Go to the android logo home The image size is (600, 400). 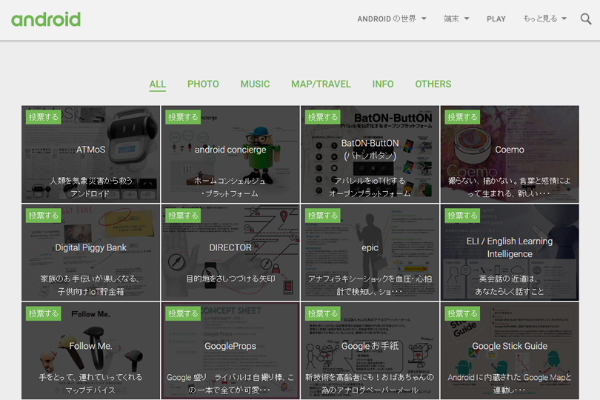[x=46, y=19]
